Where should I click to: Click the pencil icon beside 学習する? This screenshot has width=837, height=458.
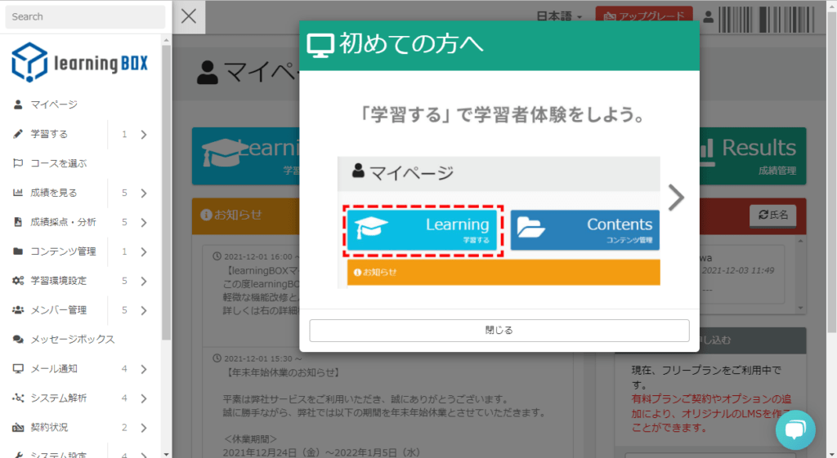point(18,134)
